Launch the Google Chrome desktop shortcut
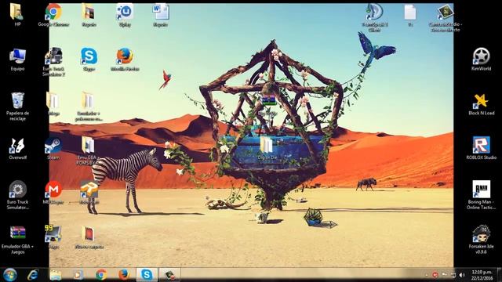This screenshot has height=282, width=502. point(53,12)
